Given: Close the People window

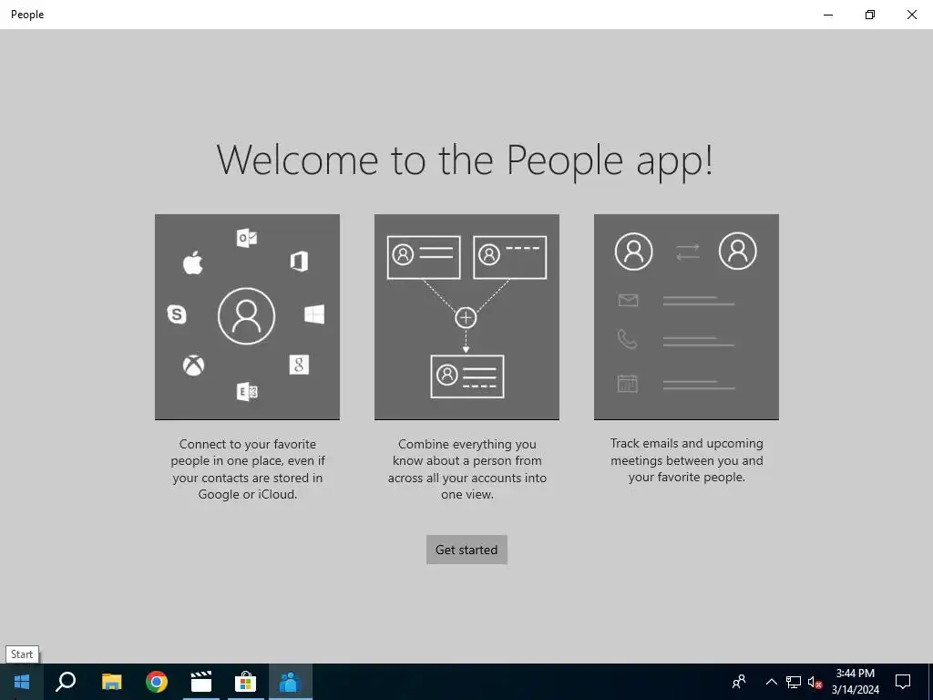Looking at the screenshot, I should click(x=911, y=15).
